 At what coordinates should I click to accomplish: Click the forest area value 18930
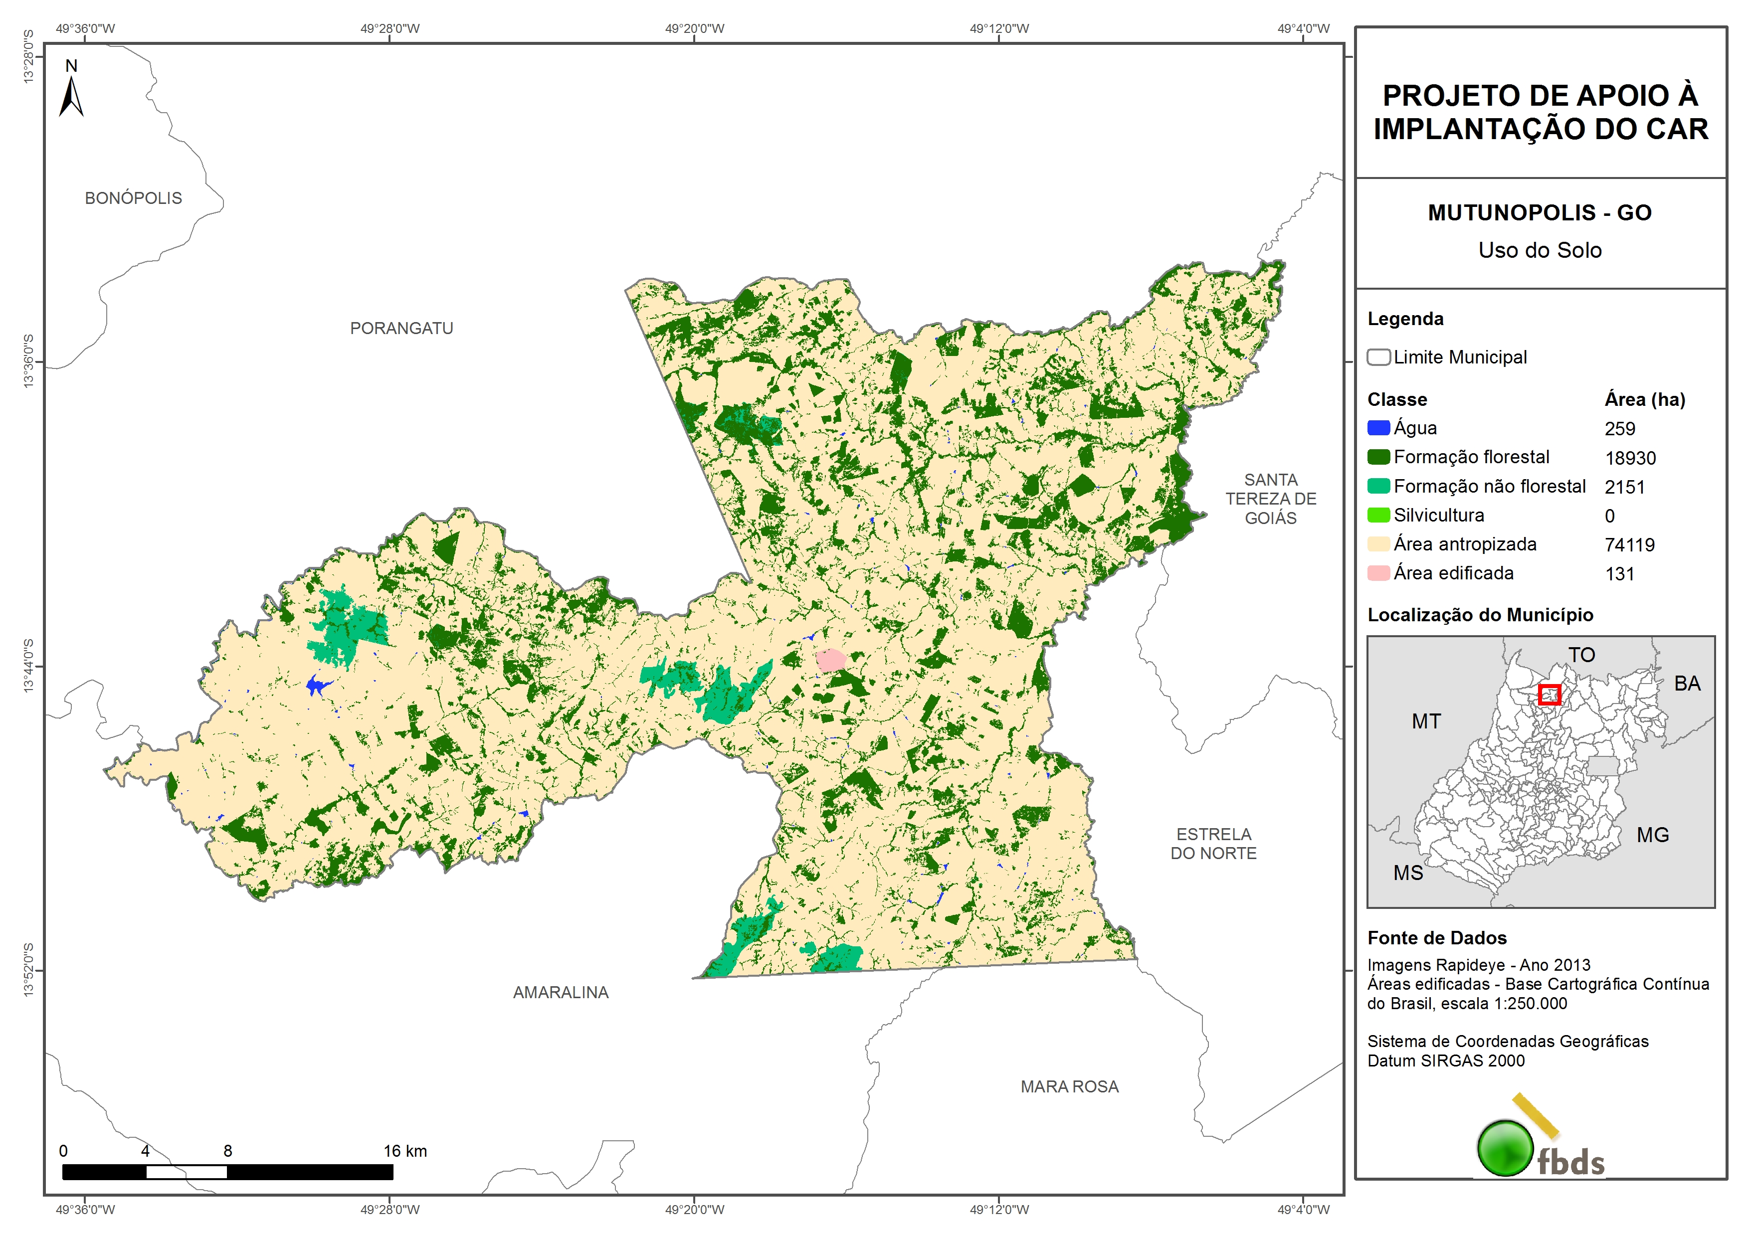(x=1630, y=458)
